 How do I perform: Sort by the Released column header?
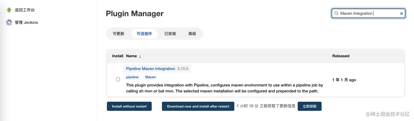pyautogui.click(x=341, y=56)
